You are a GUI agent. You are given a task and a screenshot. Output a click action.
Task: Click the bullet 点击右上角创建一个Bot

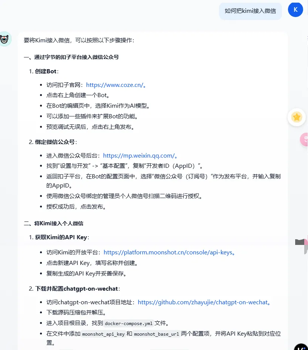(x=78, y=95)
